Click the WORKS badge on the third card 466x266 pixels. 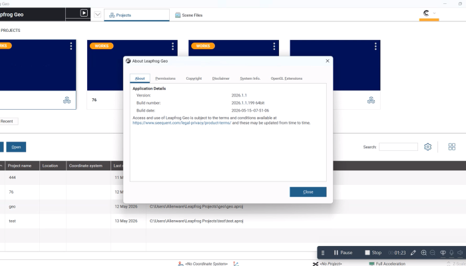click(x=203, y=46)
